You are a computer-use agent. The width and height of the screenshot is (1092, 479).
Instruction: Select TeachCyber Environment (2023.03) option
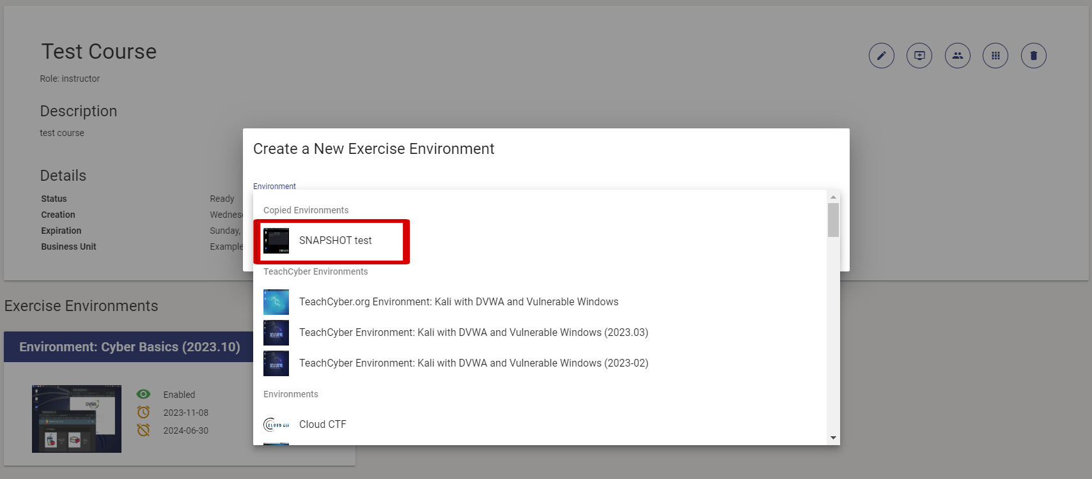click(540, 333)
